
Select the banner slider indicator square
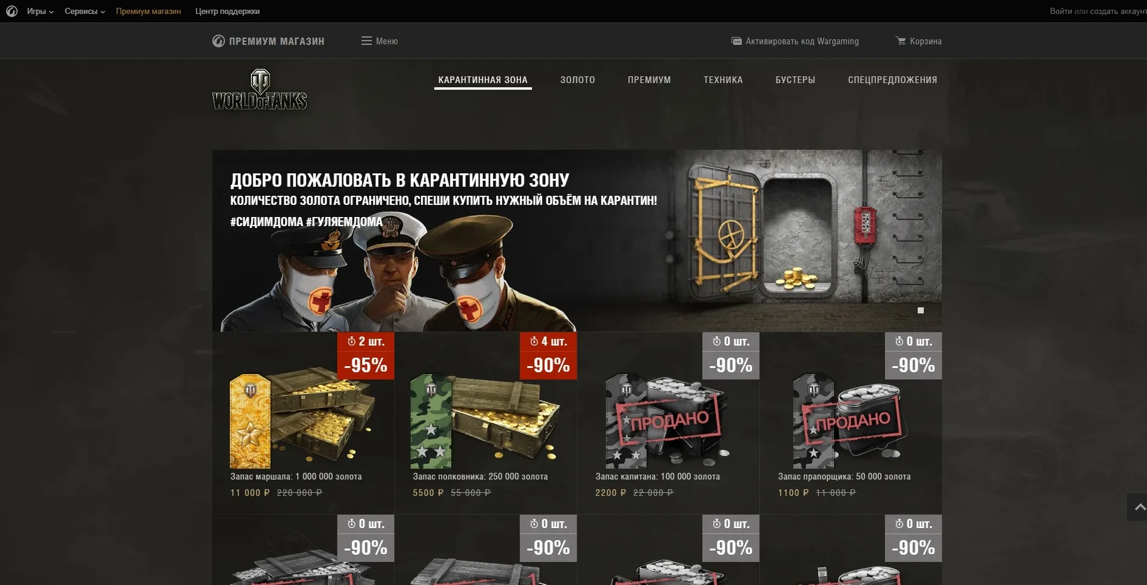point(921,310)
